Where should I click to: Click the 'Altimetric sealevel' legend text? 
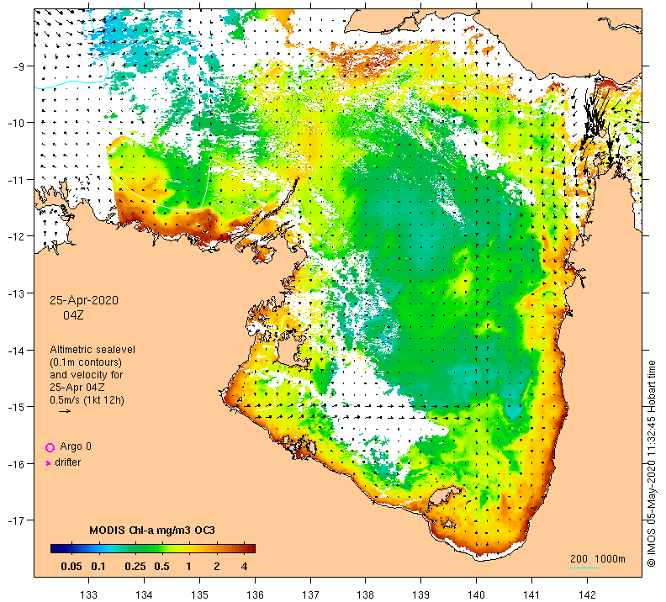(92, 350)
